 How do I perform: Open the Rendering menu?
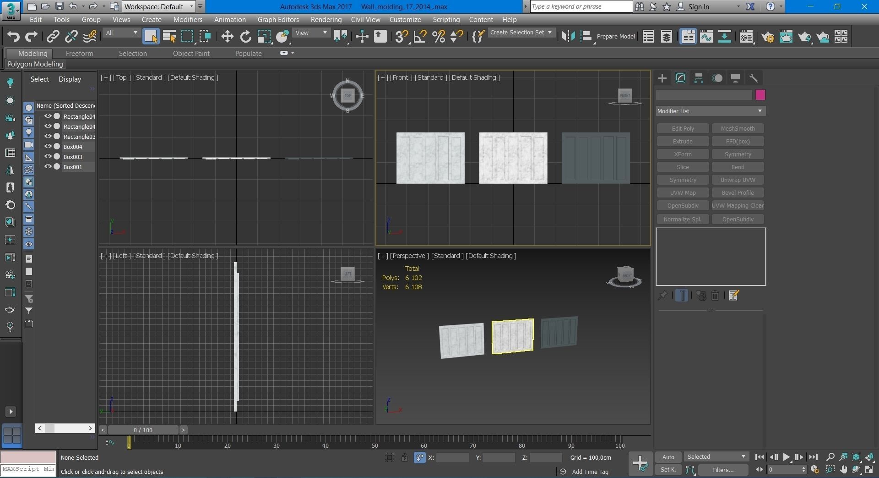pos(326,20)
